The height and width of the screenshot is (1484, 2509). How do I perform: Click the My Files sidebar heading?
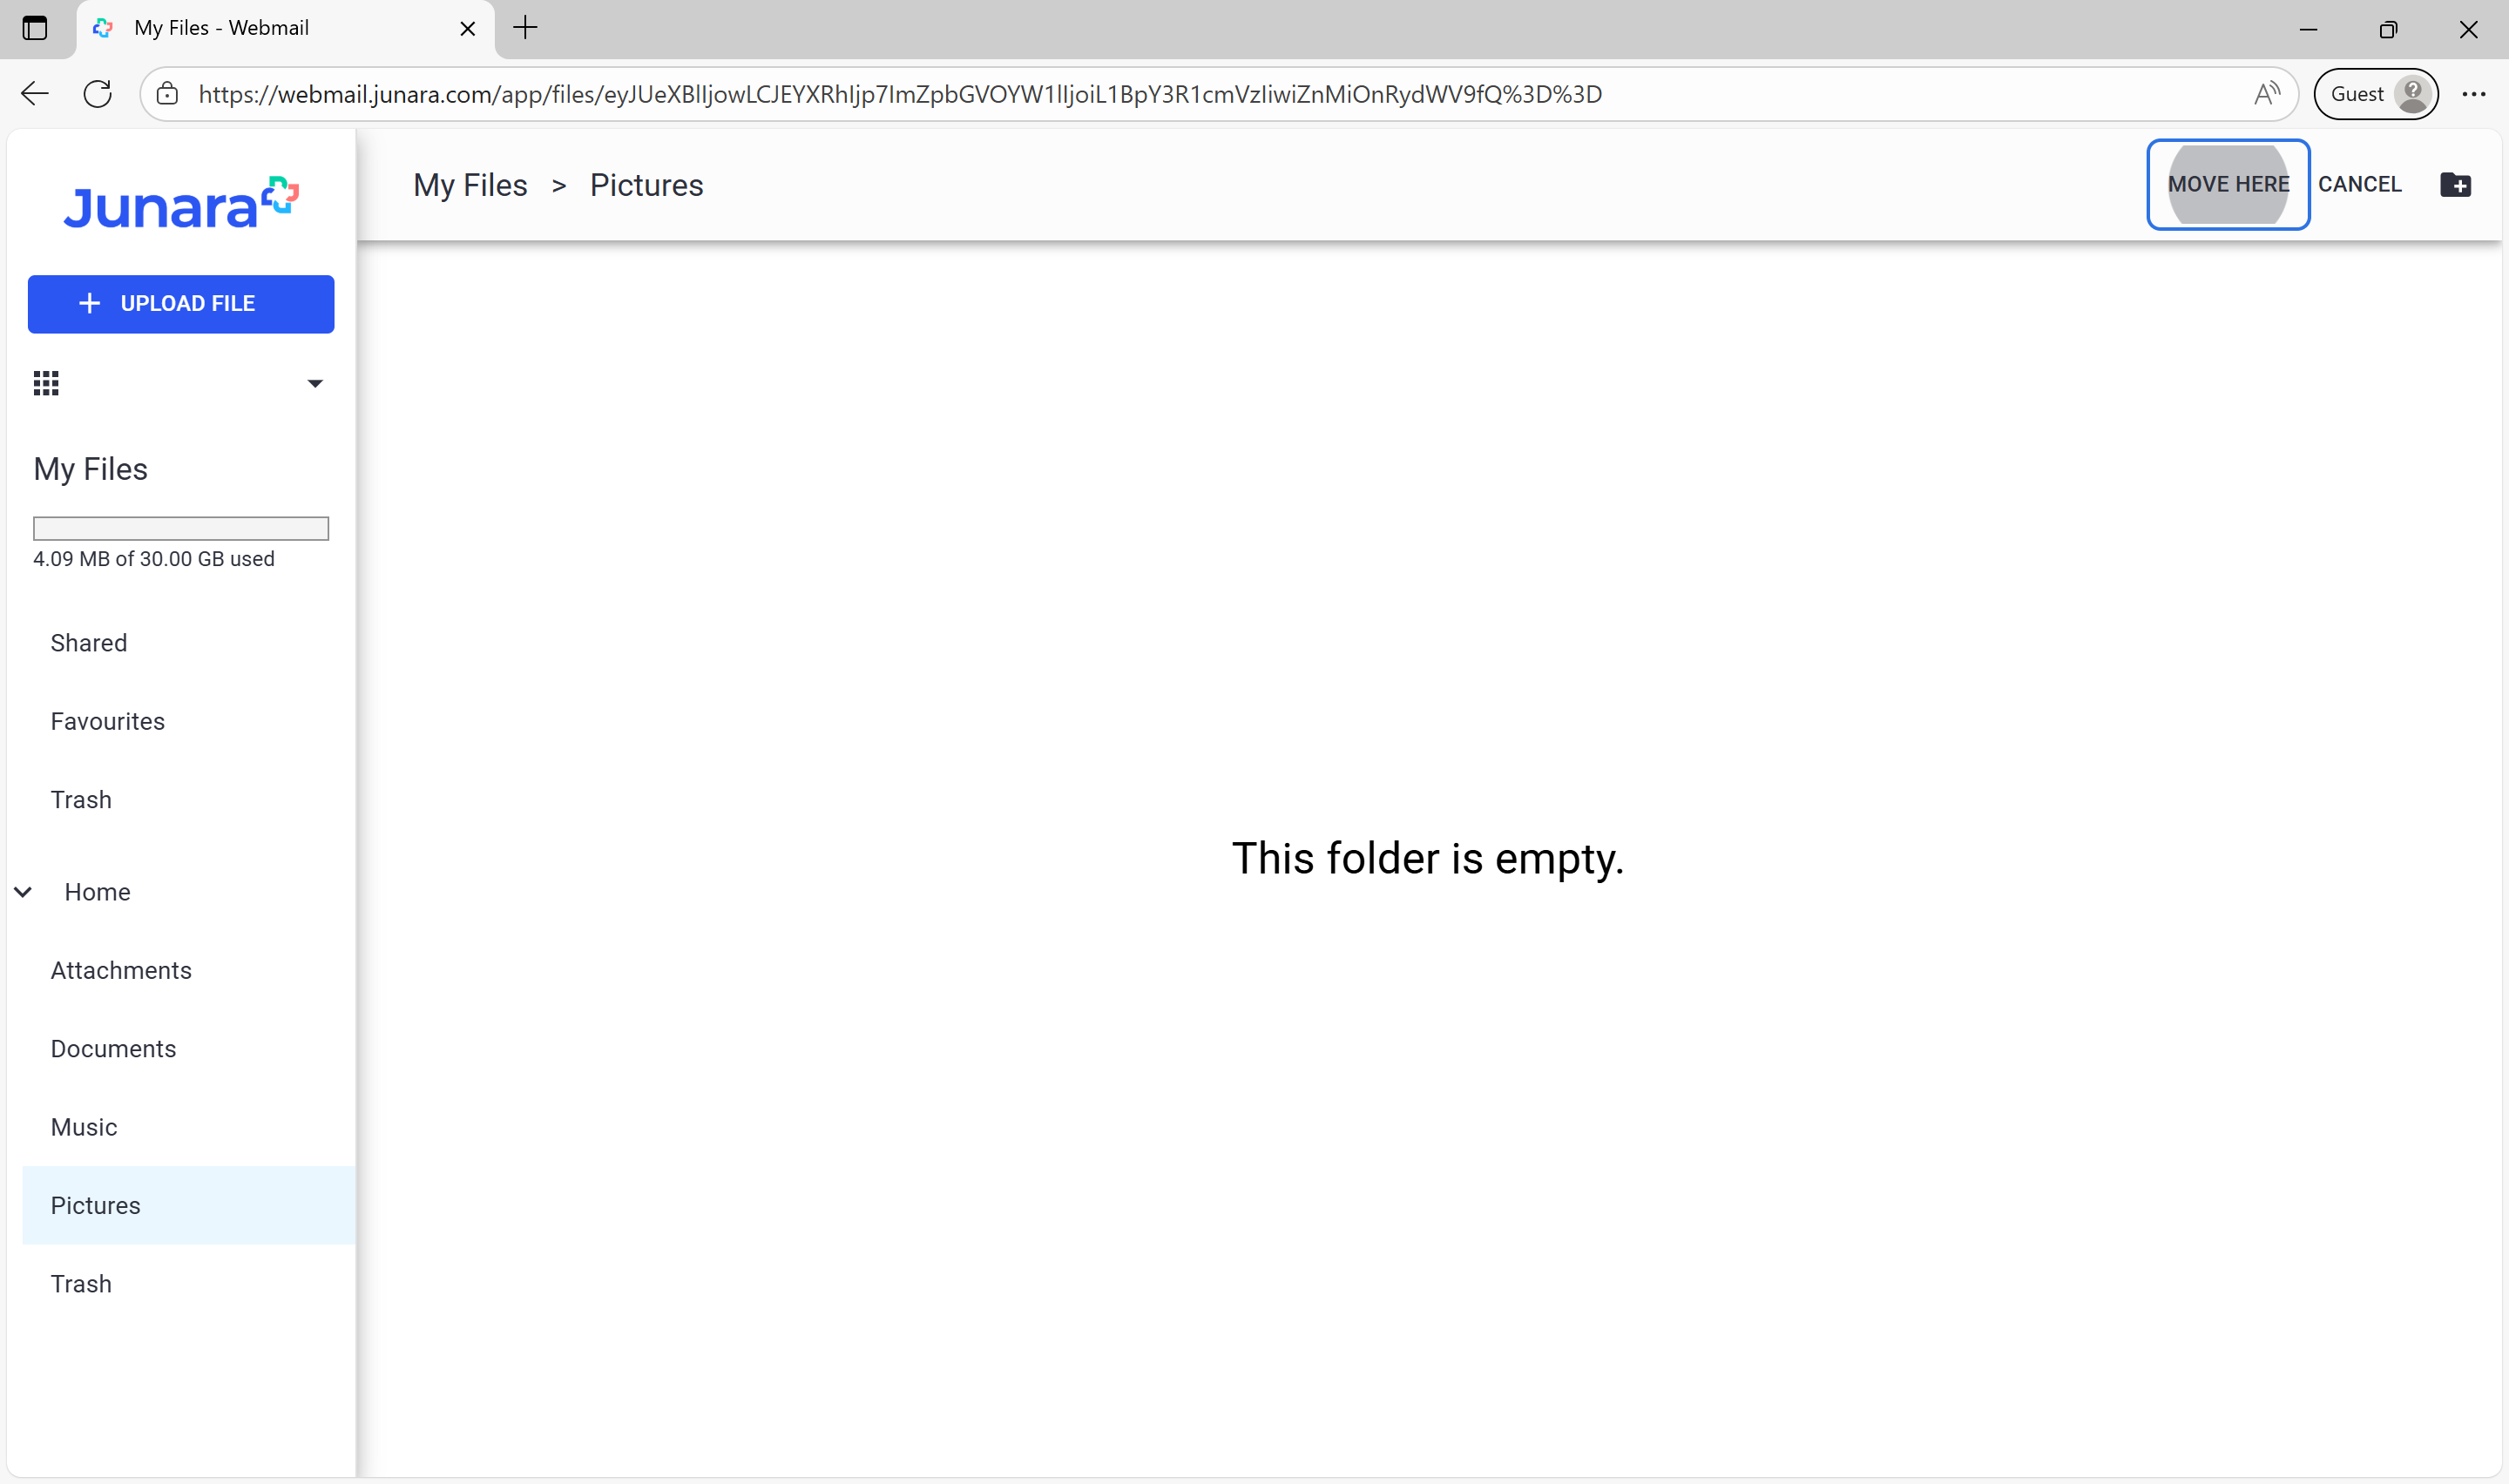(x=90, y=469)
